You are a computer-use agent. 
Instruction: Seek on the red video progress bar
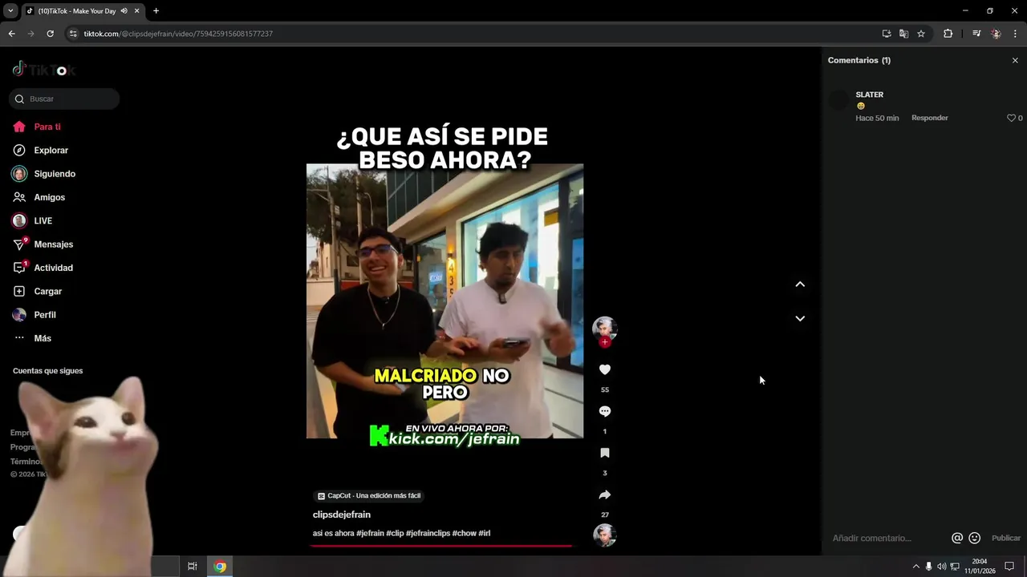click(x=441, y=546)
